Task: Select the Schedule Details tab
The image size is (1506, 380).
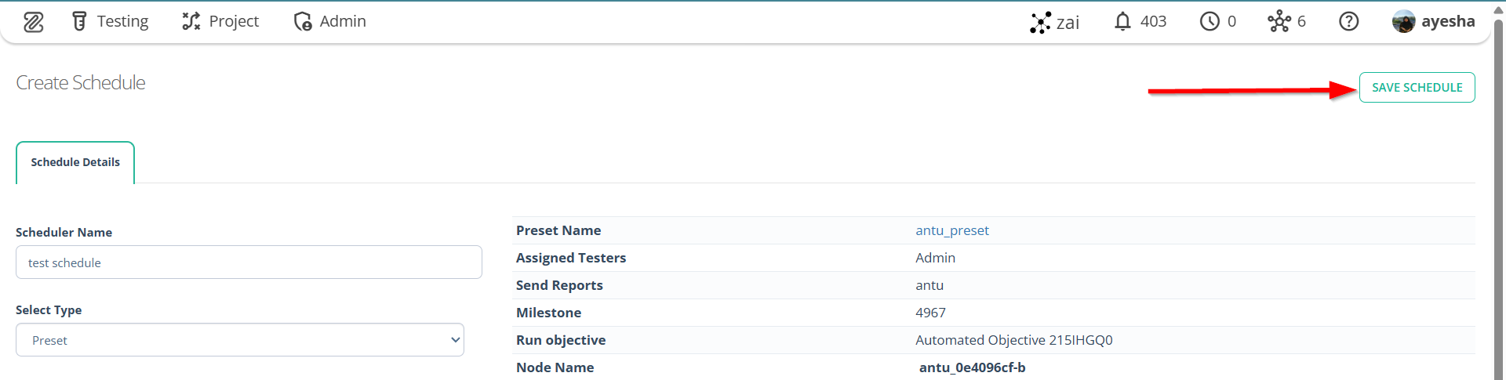Action: tap(75, 162)
